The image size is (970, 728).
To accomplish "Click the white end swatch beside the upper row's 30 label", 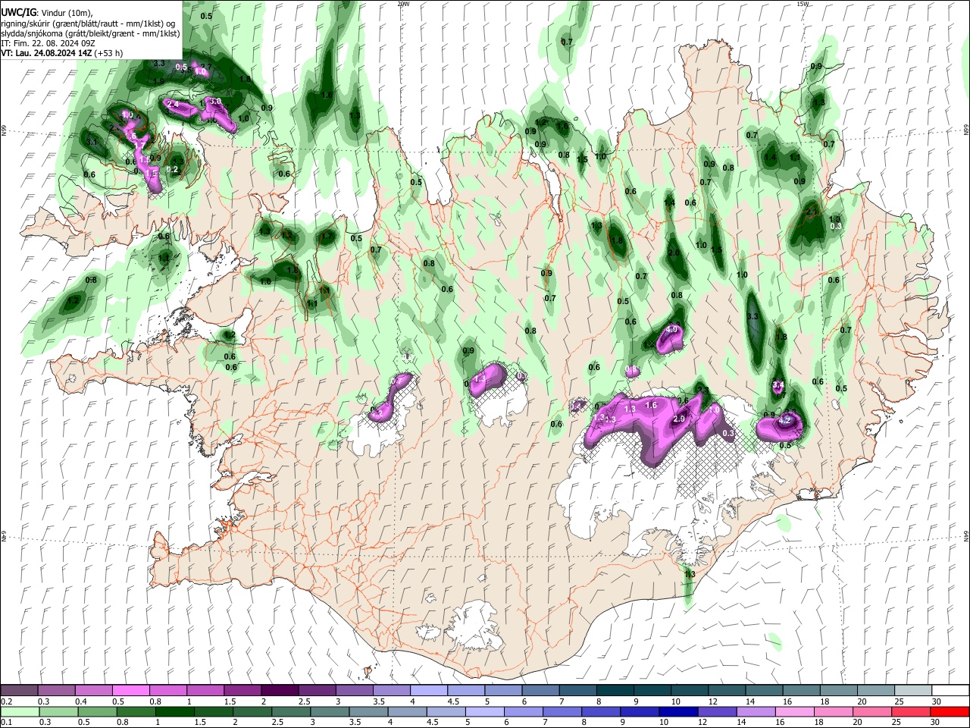I will pos(950,690).
